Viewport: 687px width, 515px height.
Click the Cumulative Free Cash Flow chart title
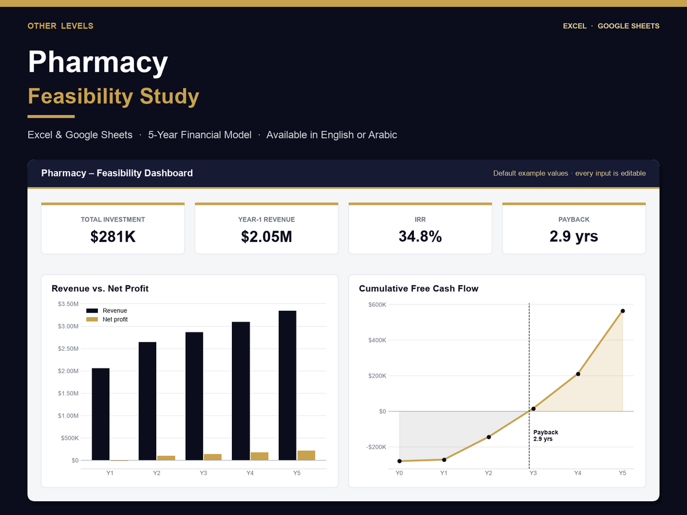click(418, 288)
